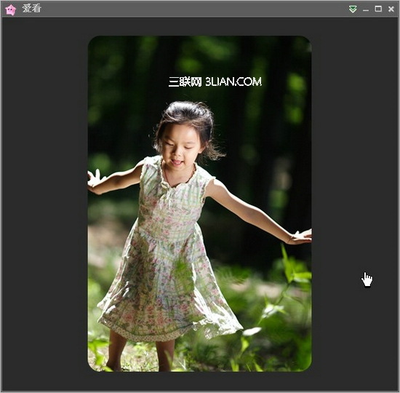Click the 爱看 title text

pyautogui.click(x=31, y=9)
